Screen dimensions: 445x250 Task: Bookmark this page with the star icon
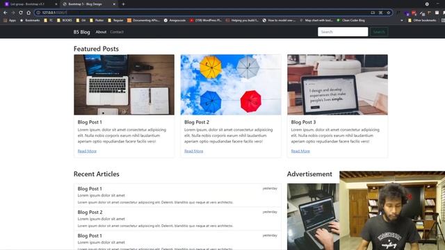[x=389, y=12]
